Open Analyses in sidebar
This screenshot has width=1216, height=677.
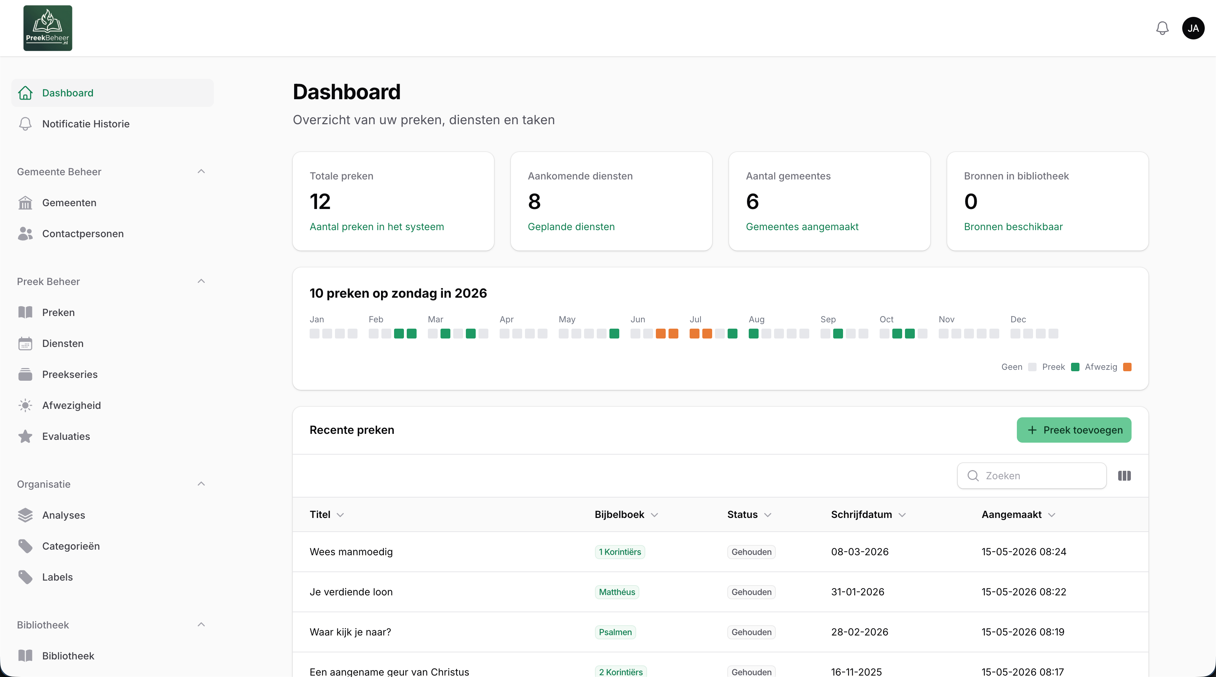[112, 515]
